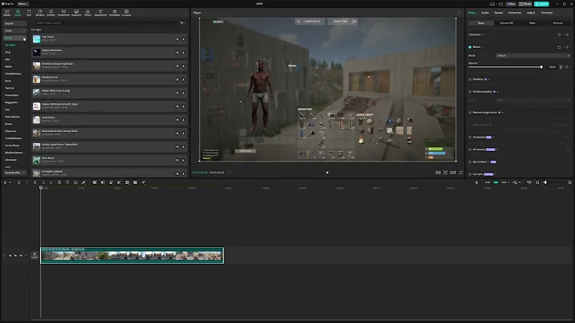This screenshot has height=323, width=575.
Task: Reset the Blend settings
Action: pyautogui.click(x=559, y=47)
